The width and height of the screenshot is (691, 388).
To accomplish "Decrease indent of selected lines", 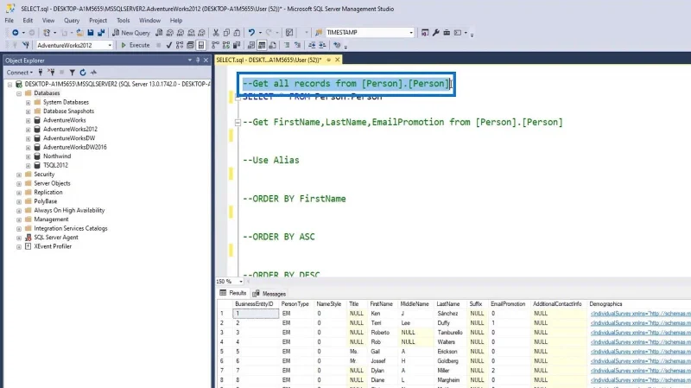I will (x=312, y=45).
